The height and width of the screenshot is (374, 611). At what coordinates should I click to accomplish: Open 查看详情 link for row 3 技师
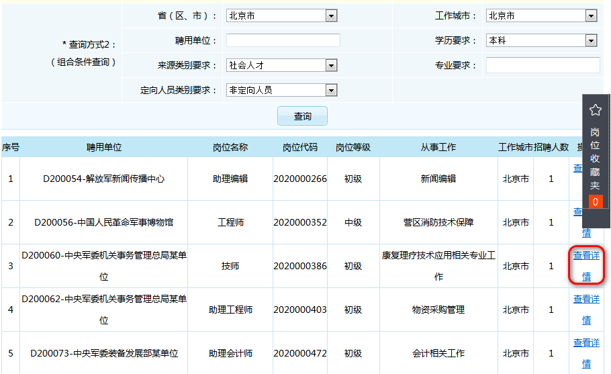point(586,266)
